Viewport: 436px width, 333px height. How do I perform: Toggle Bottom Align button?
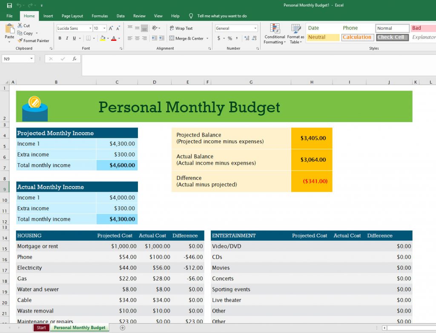(x=144, y=28)
